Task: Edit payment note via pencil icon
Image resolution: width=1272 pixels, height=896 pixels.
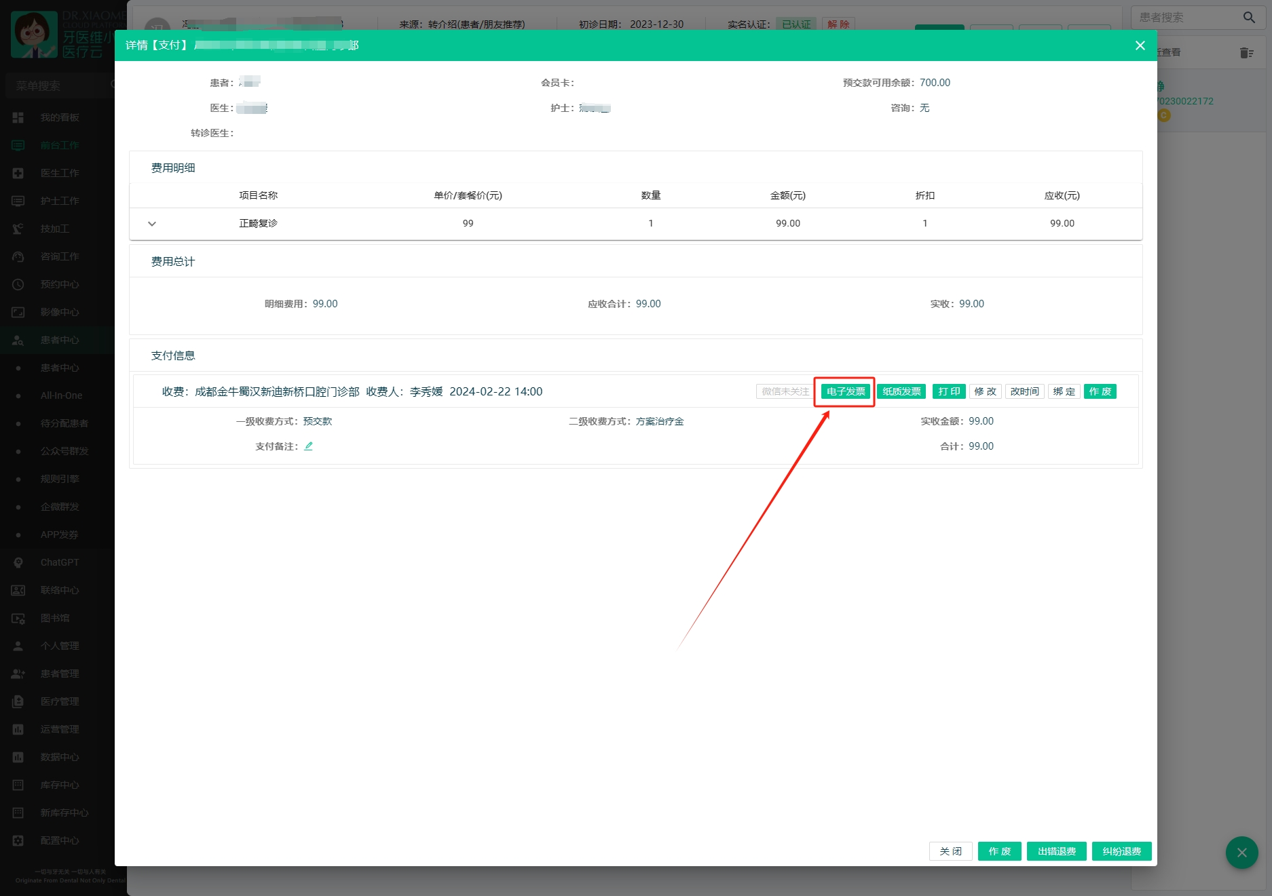Action: coord(308,446)
